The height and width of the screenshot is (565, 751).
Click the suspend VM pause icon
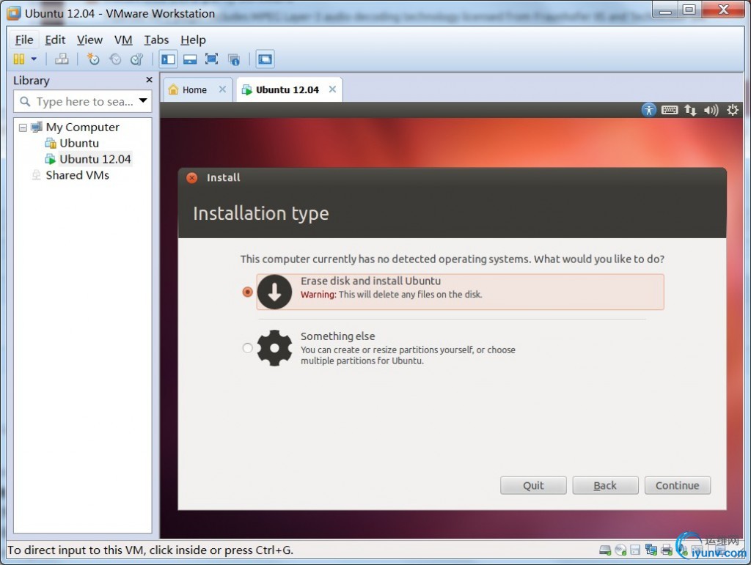pyautogui.click(x=18, y=59)
